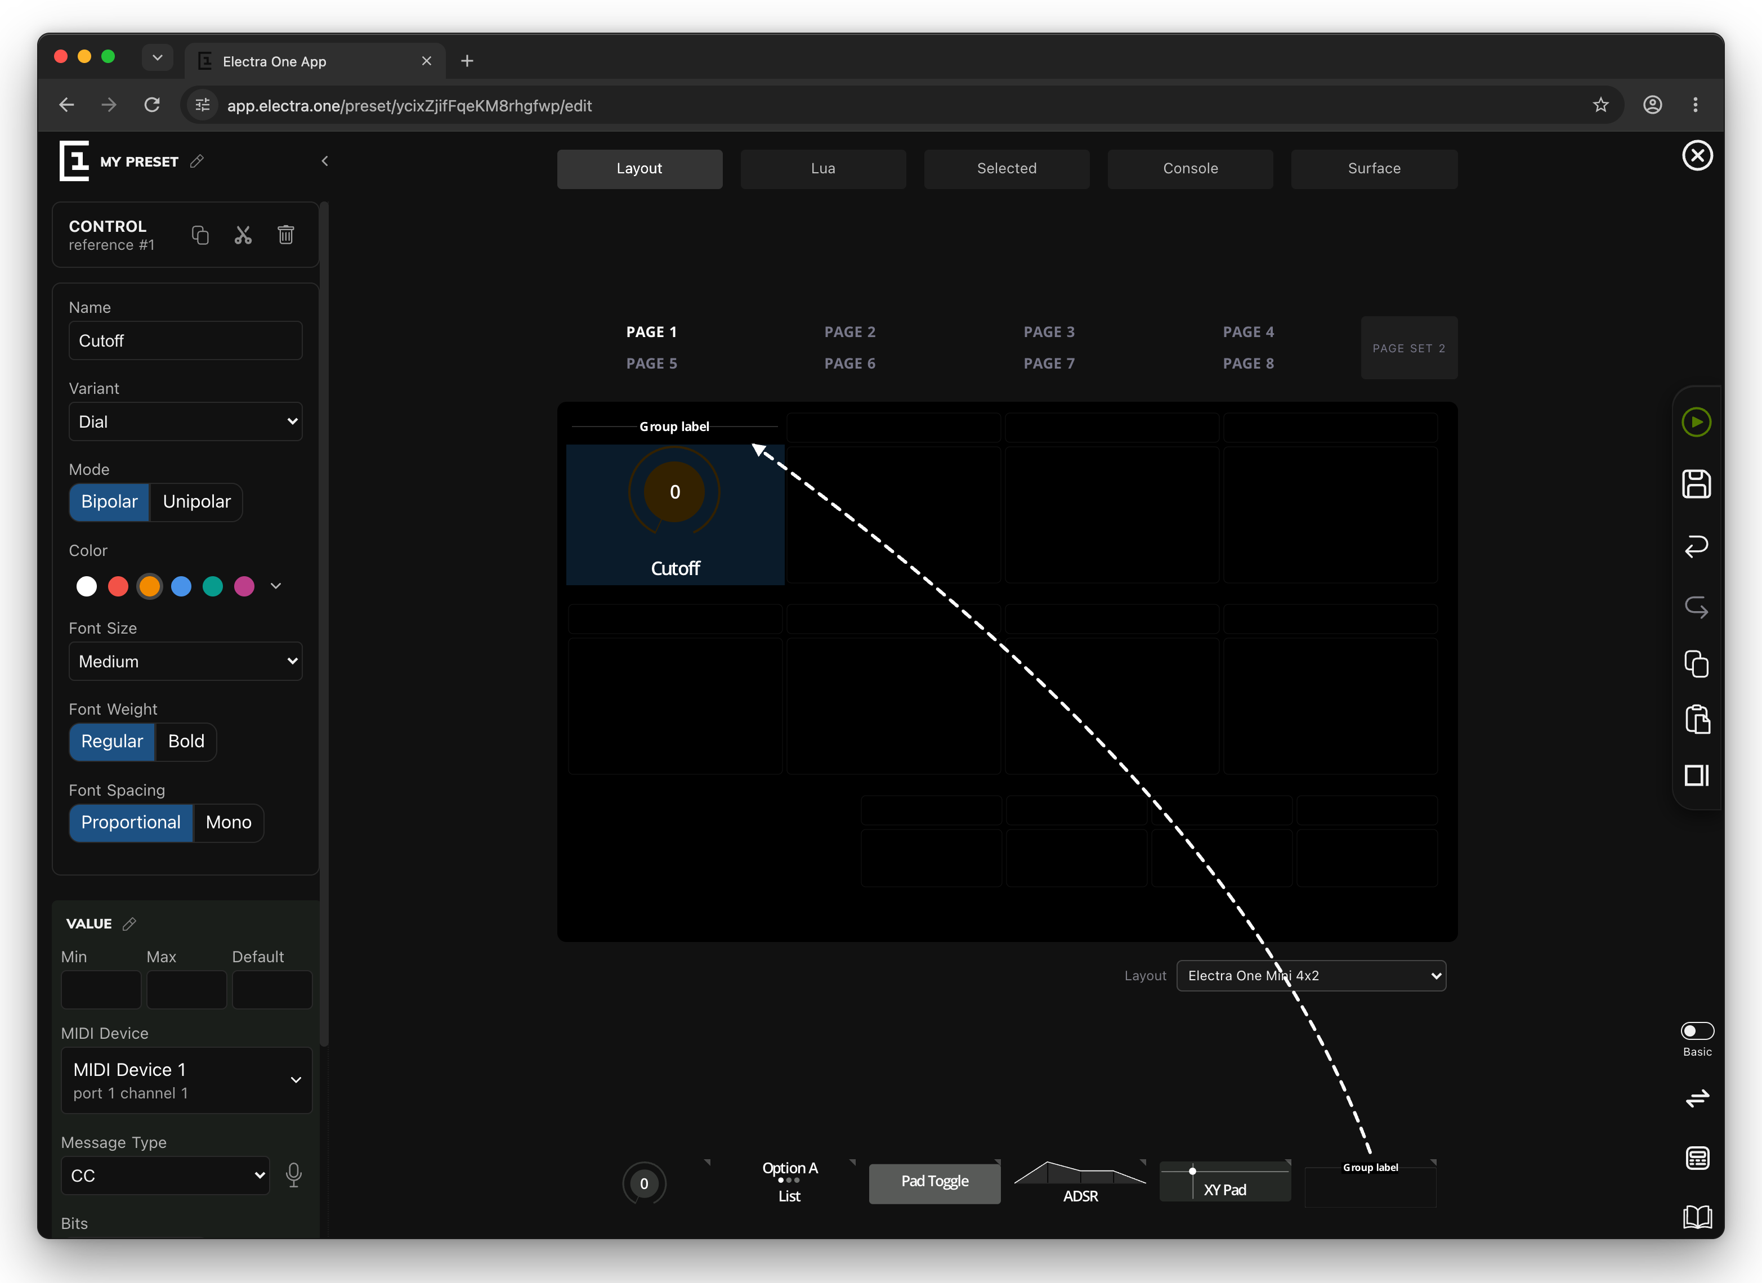Save the preset using the floppy icon
The image size is (1762, 1283).
click(x=1697, y=484)
